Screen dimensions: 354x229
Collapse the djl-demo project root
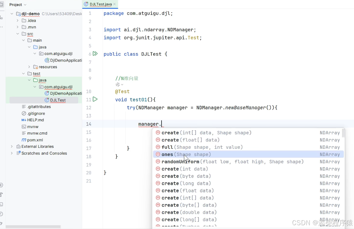[12, 14]
